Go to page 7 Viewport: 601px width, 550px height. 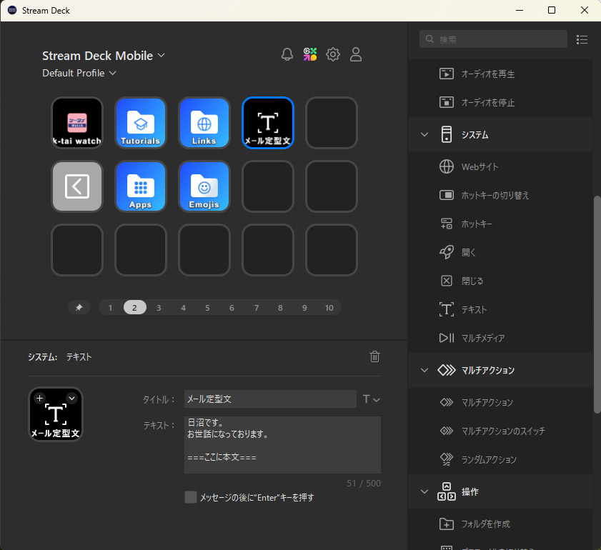257,308
